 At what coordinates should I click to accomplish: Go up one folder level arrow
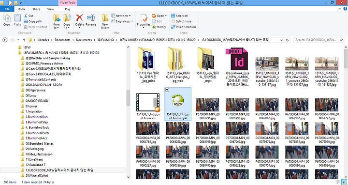pyautogui.click(x=24, y=40)
